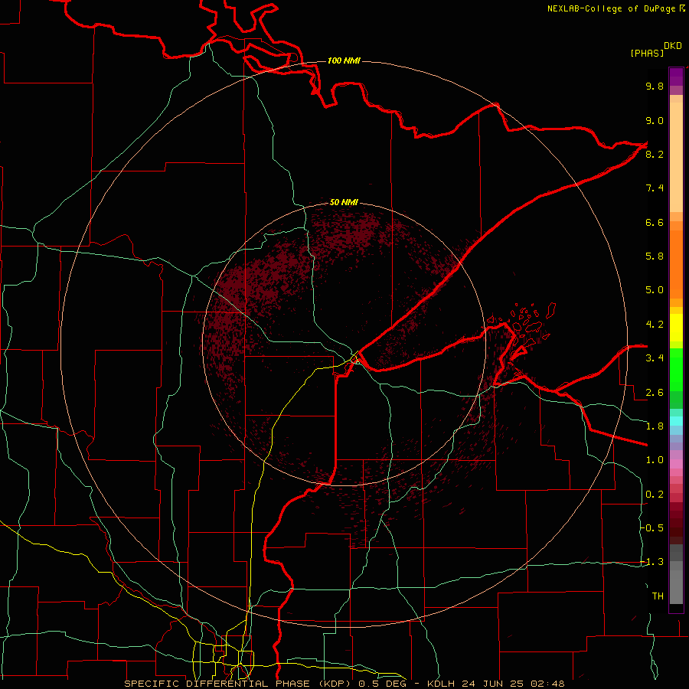Click the 9.0 scale value

tap(655, 120)
